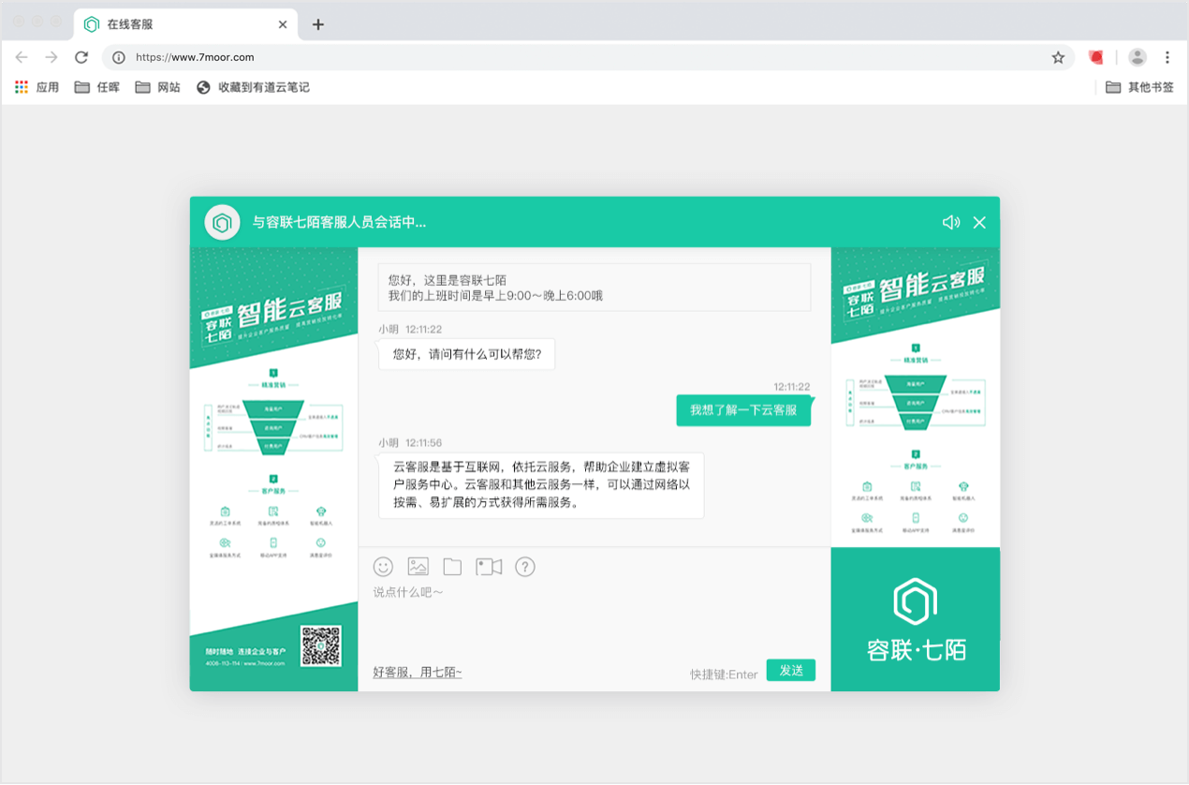
Task: Open the 应用 apps shortcut
Action: (37, 87)
